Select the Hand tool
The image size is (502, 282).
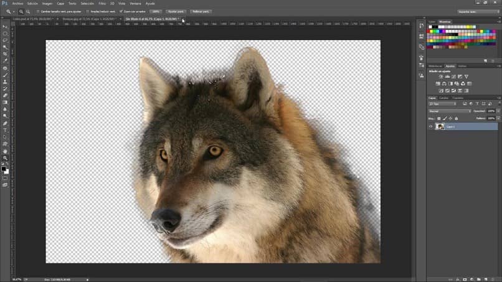pyautogui.click(x=5, y=151)
